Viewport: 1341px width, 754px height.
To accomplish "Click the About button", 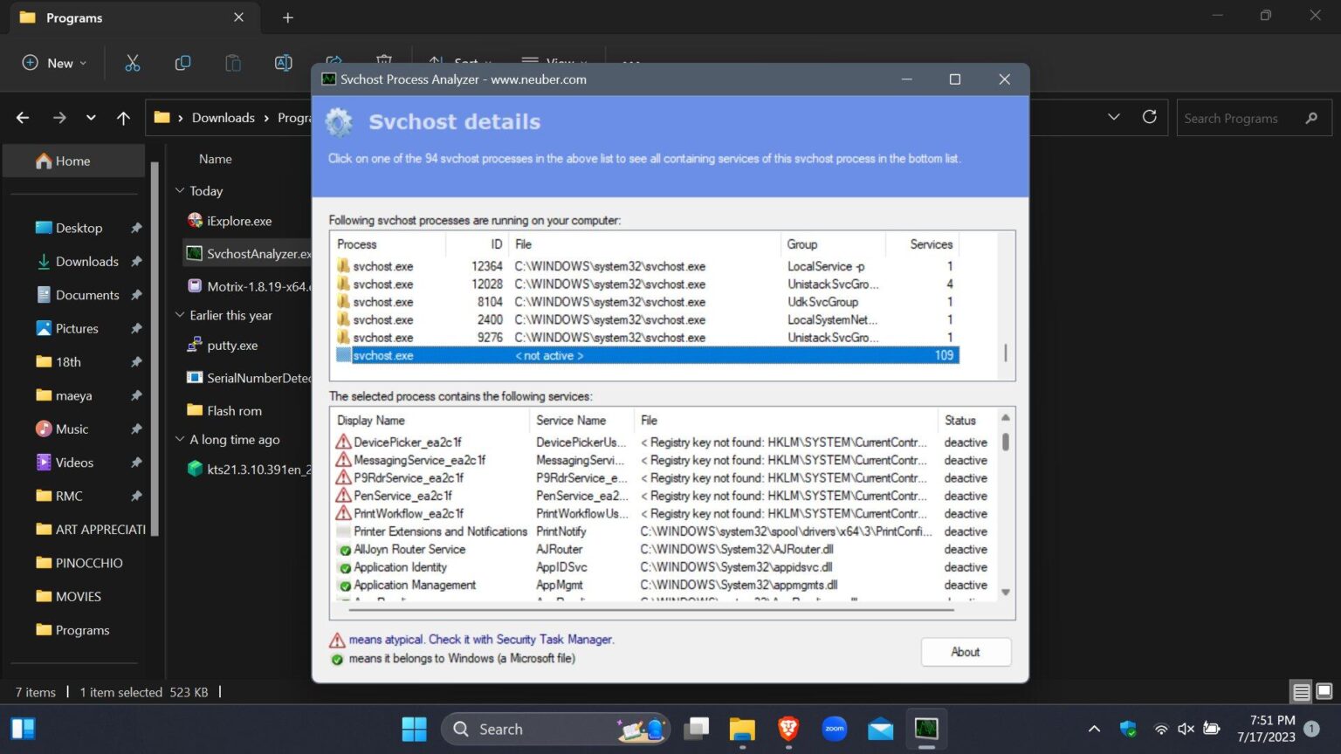I will pos(965,651).
